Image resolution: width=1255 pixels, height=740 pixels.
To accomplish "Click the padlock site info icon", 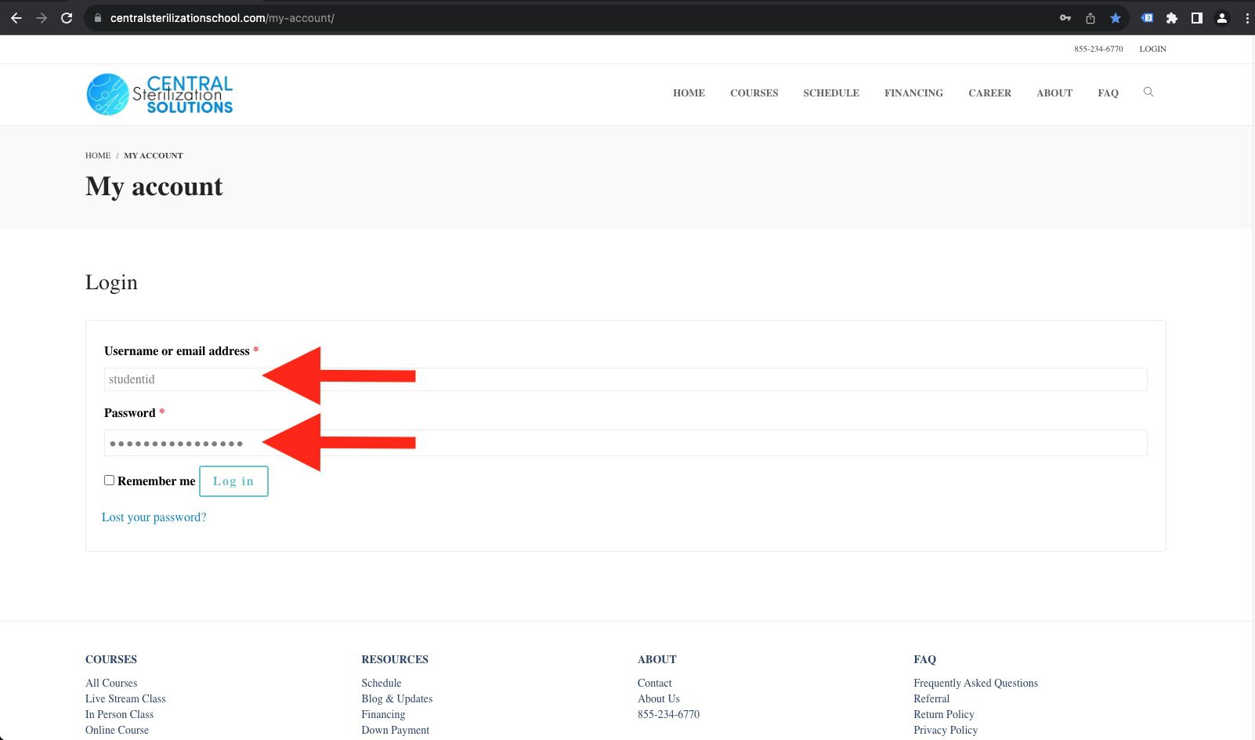I will point(98,18).
